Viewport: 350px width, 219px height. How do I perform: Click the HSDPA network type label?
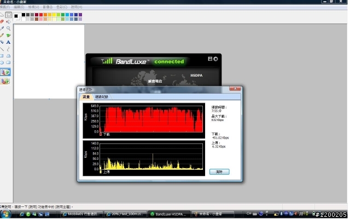pyautogui.click(x=197, y=76)
